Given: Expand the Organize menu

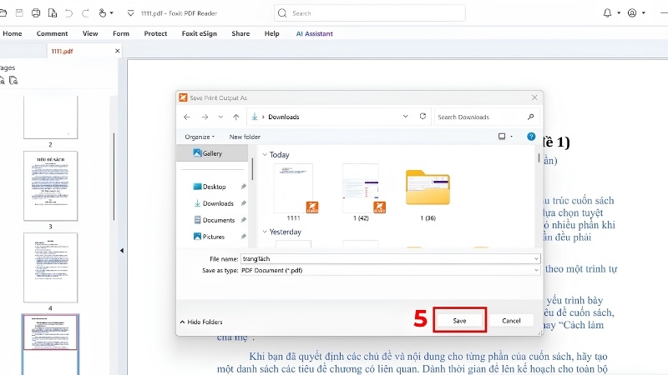Looking at the screenshot, I should (x=200, y=137).
